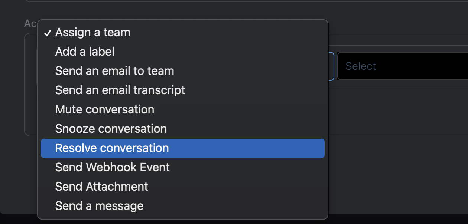
Task: Reselect the currently checked action item
Action: [x=92, y=32]
